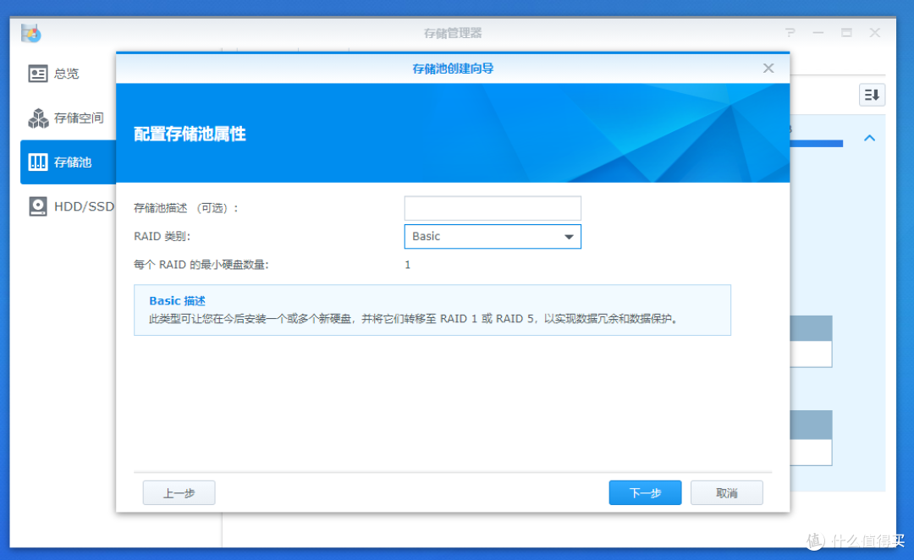Open the 总览 overview page
Image resolution: width=914 pixels, height=560 pixels.
[59, 74]
